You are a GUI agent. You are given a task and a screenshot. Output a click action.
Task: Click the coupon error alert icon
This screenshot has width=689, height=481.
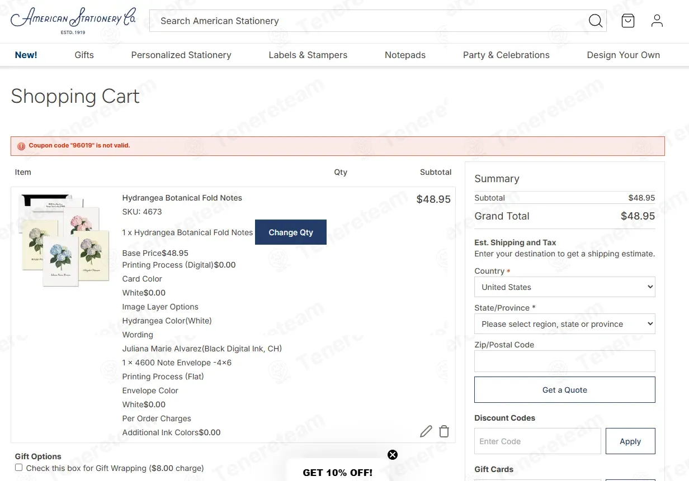tap(21, 146)
